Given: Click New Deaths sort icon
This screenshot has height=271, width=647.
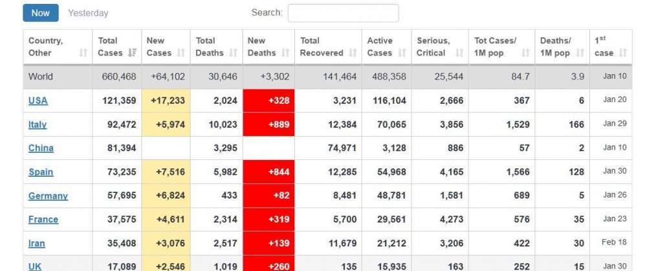Looking at the screenshot, I should (x=285, y=53).
